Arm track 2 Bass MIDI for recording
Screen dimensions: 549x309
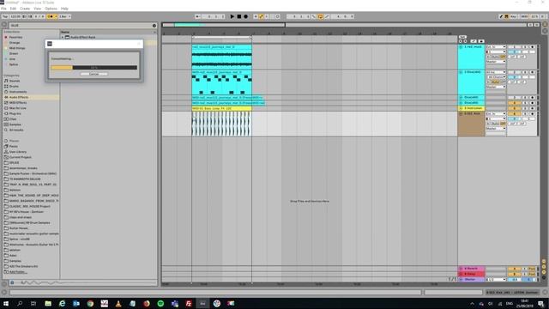coord(533,72)
